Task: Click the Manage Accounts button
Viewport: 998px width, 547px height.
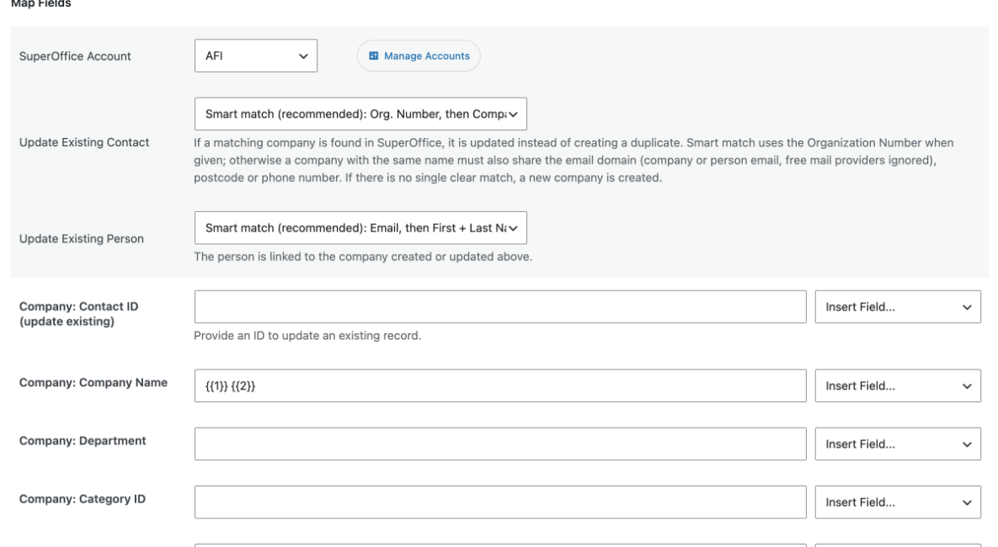Action: tap(419, 56)
